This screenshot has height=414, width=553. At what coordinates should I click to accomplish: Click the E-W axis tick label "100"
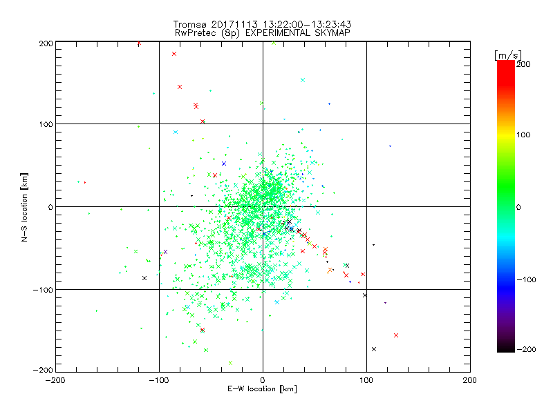click(x=366, y=381)
